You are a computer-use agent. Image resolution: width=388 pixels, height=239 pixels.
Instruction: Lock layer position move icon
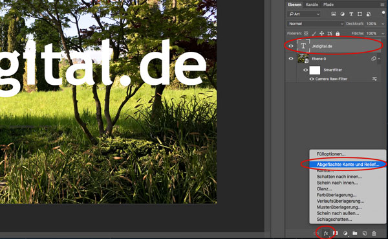coord(321,33)
